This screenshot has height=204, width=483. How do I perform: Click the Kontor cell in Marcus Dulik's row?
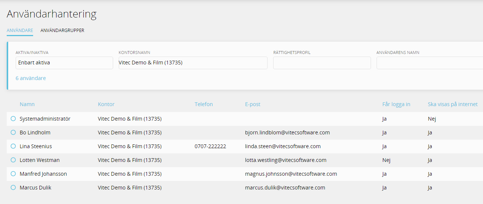point(130,188)
